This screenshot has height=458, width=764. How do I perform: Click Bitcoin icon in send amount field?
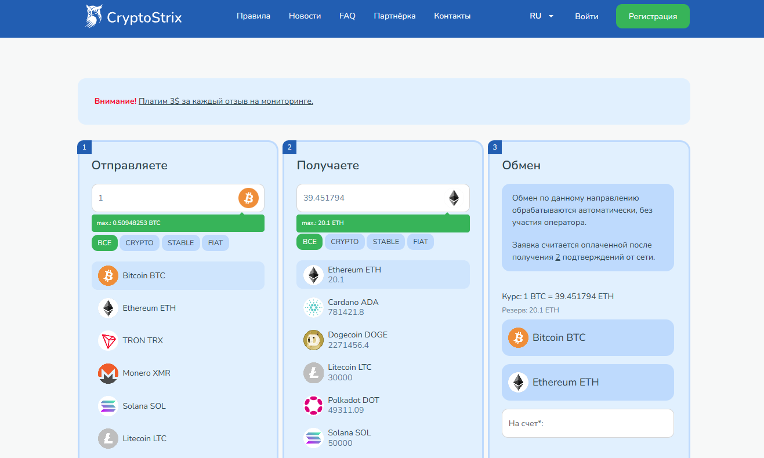[248, 198]
